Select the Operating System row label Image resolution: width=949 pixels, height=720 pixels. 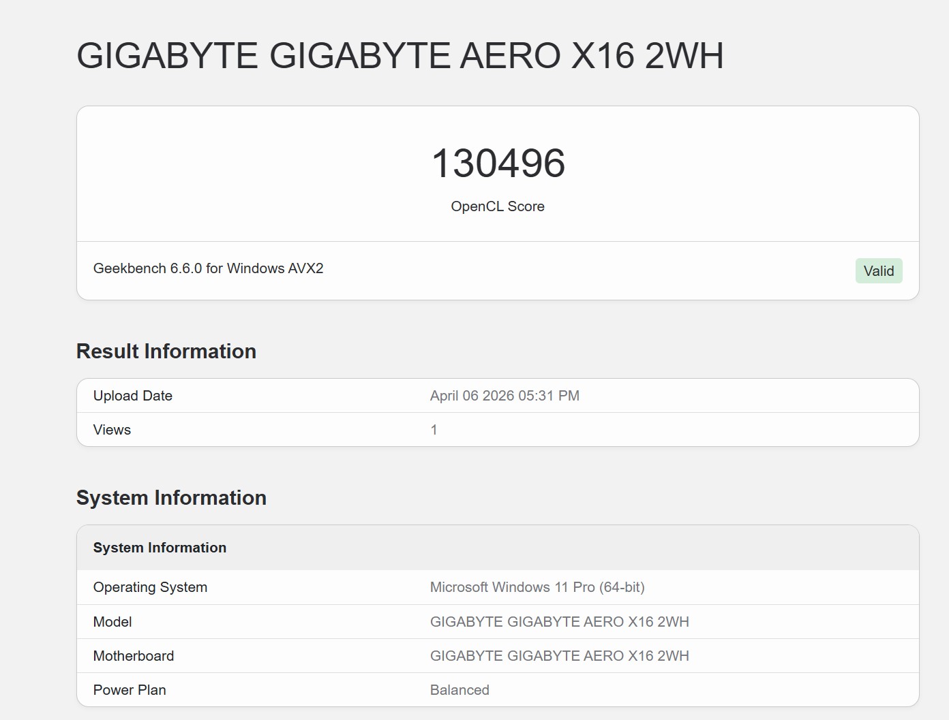coord(150,587)
